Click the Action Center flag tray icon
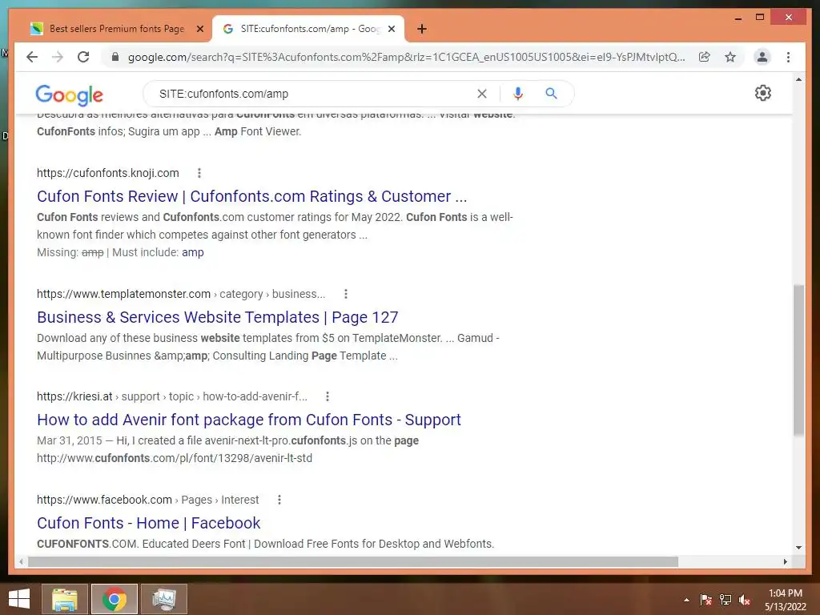The image size is (820, 615). coord(706,600)
